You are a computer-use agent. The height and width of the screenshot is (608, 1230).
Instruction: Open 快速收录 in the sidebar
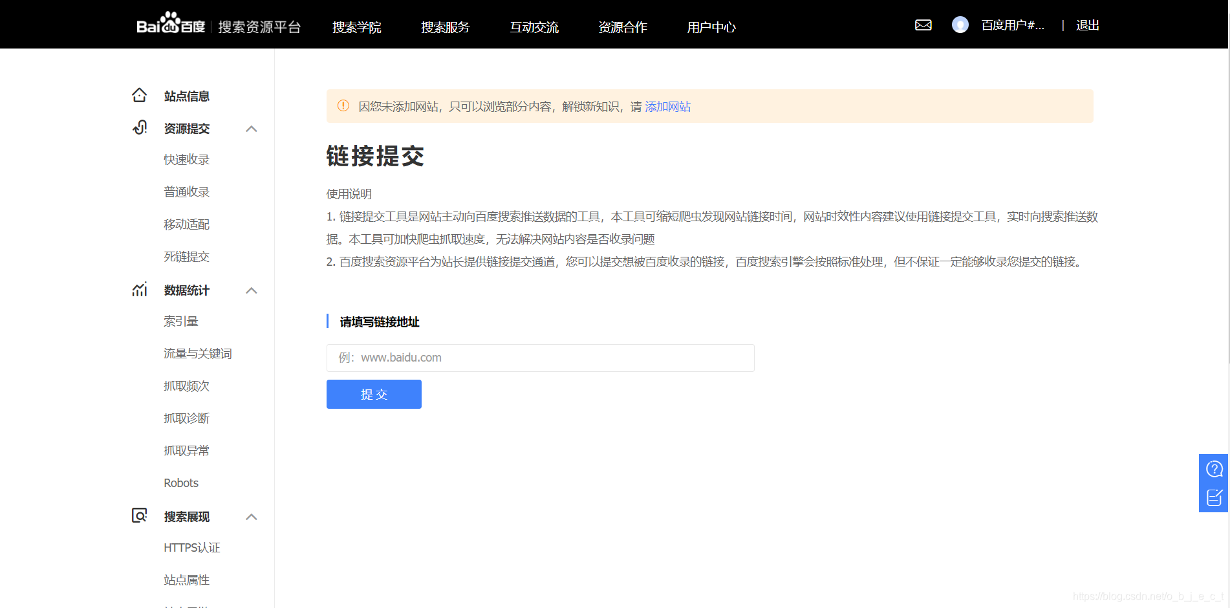pyautogui.click(x=187, y=160)
